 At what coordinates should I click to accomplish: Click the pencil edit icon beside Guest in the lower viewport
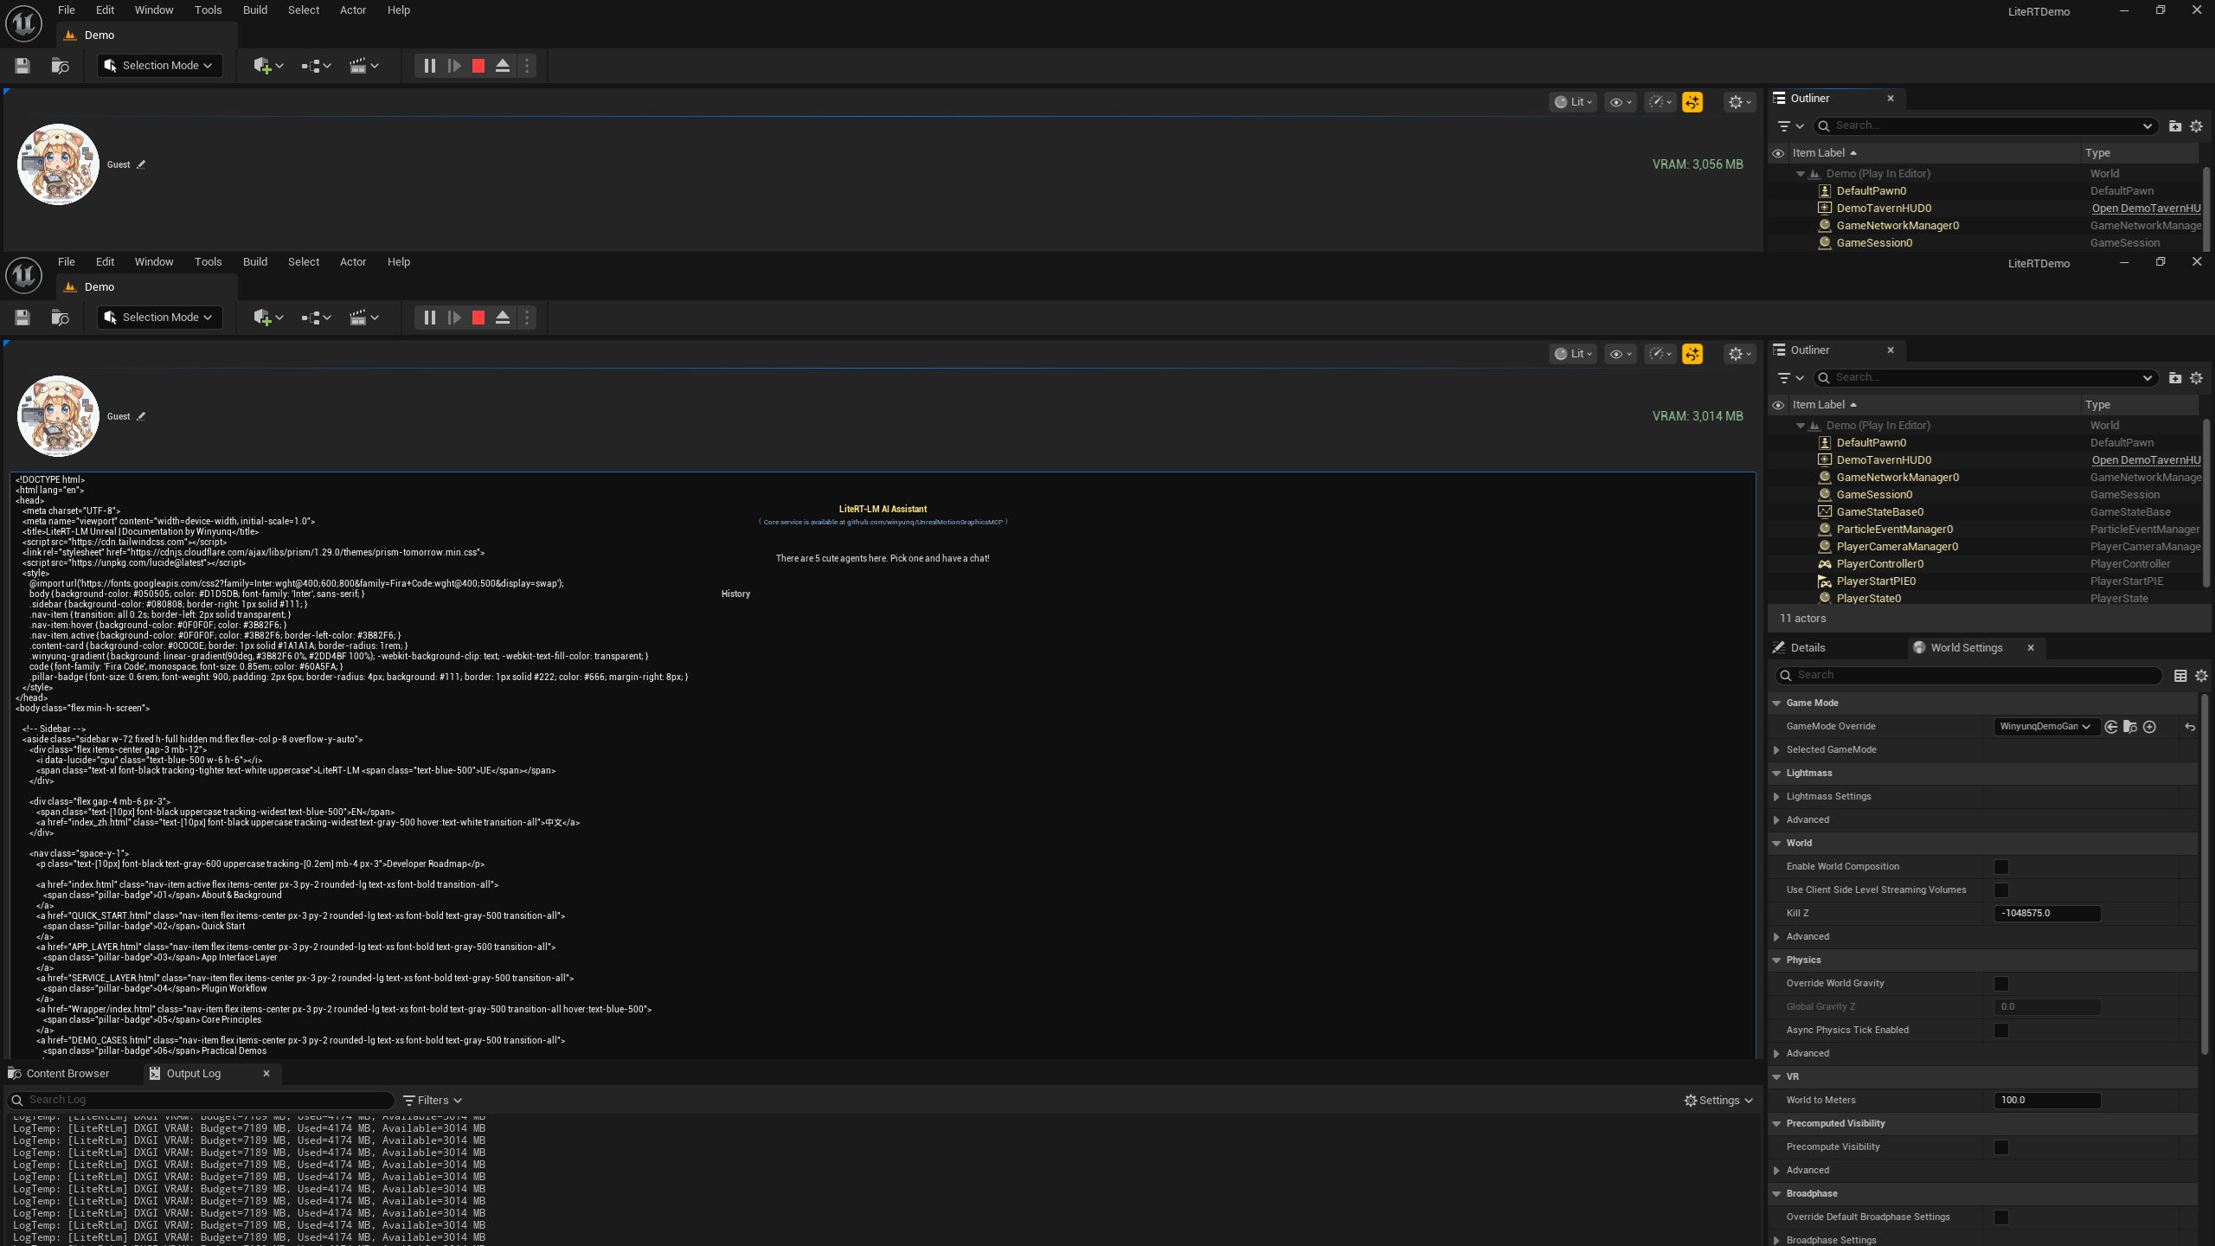141,416
